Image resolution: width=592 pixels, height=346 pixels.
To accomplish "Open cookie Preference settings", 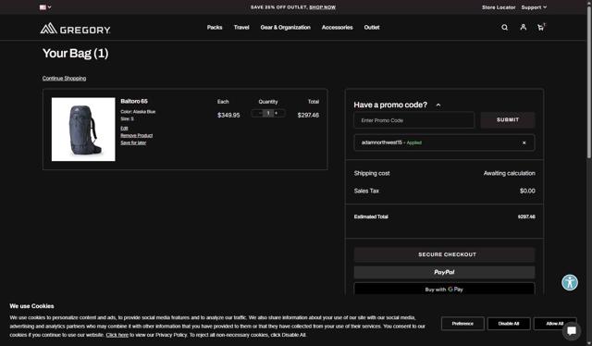I will coord(462,324).
